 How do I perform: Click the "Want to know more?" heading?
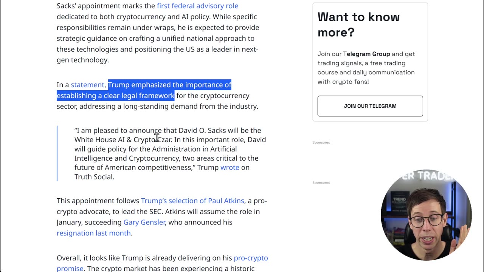pyautogui.click(x=358, y=25)
